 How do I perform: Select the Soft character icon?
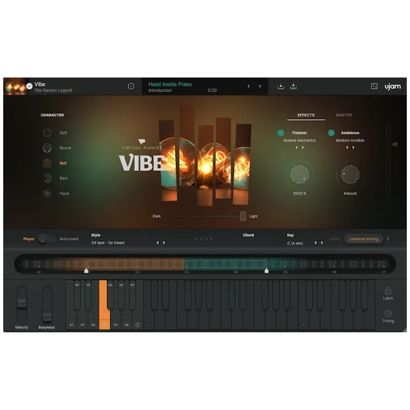[x=47, y=133]
